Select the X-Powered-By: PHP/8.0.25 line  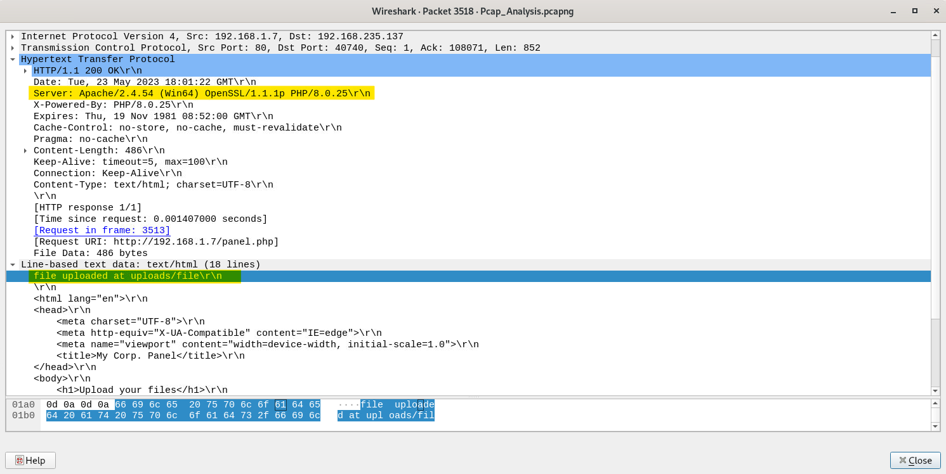[113, 105]
